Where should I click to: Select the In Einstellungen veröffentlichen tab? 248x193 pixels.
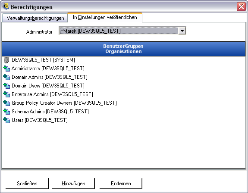pos(105,17)
